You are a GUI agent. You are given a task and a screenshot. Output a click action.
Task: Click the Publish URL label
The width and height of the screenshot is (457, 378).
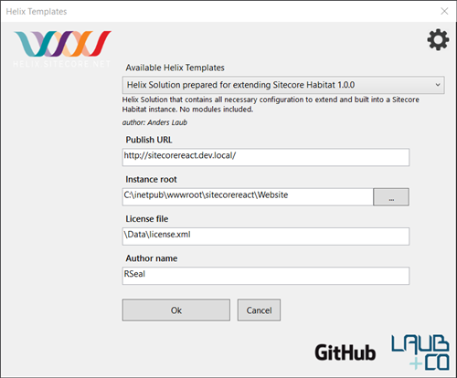coord(149,140)
